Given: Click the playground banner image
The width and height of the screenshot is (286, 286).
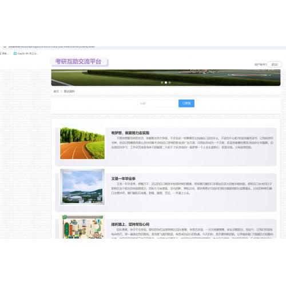Looking at the screenshot, I should 166,77.
